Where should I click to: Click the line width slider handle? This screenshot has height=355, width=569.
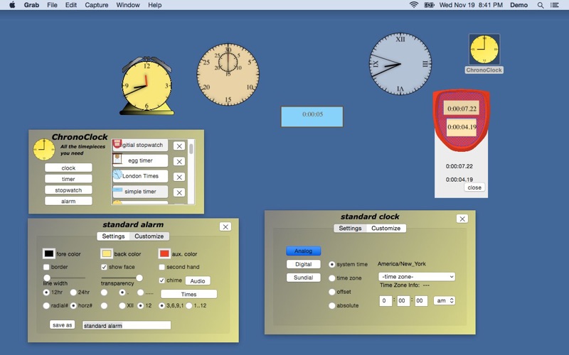[x=47, y=278]
